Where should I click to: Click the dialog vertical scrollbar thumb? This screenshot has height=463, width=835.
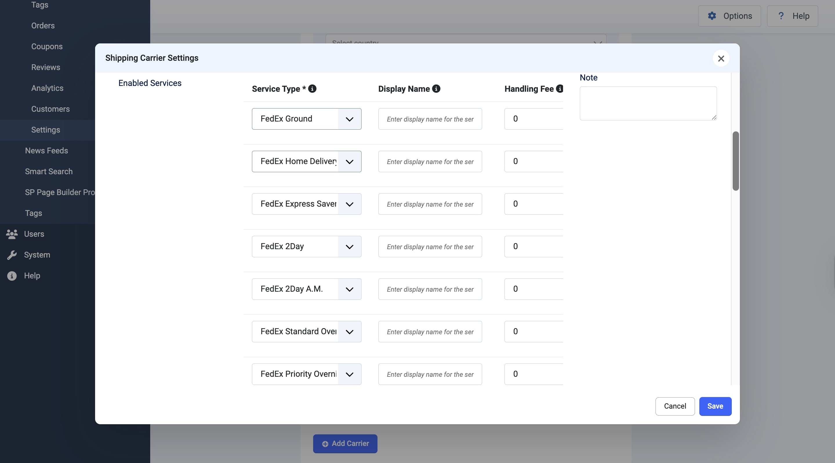pyautogui.click(x=736, y=161)
